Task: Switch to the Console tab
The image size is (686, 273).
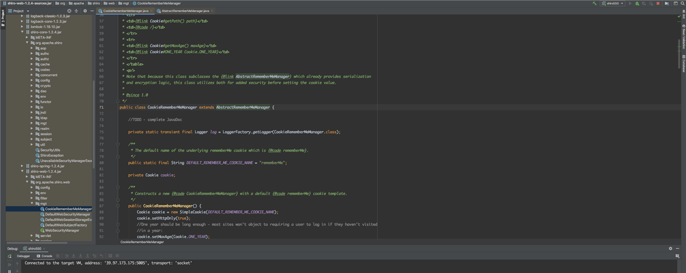Action: click(x=45, y=256)
